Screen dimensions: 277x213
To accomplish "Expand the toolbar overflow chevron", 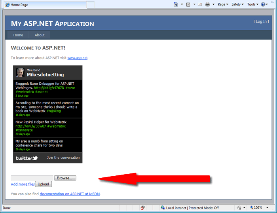I will (x=273, y=2).
